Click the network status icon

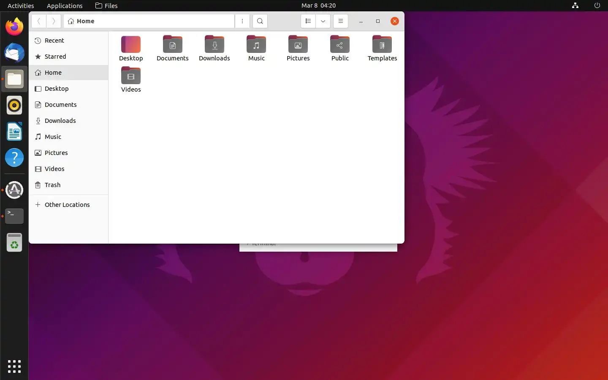pos(575,5)
